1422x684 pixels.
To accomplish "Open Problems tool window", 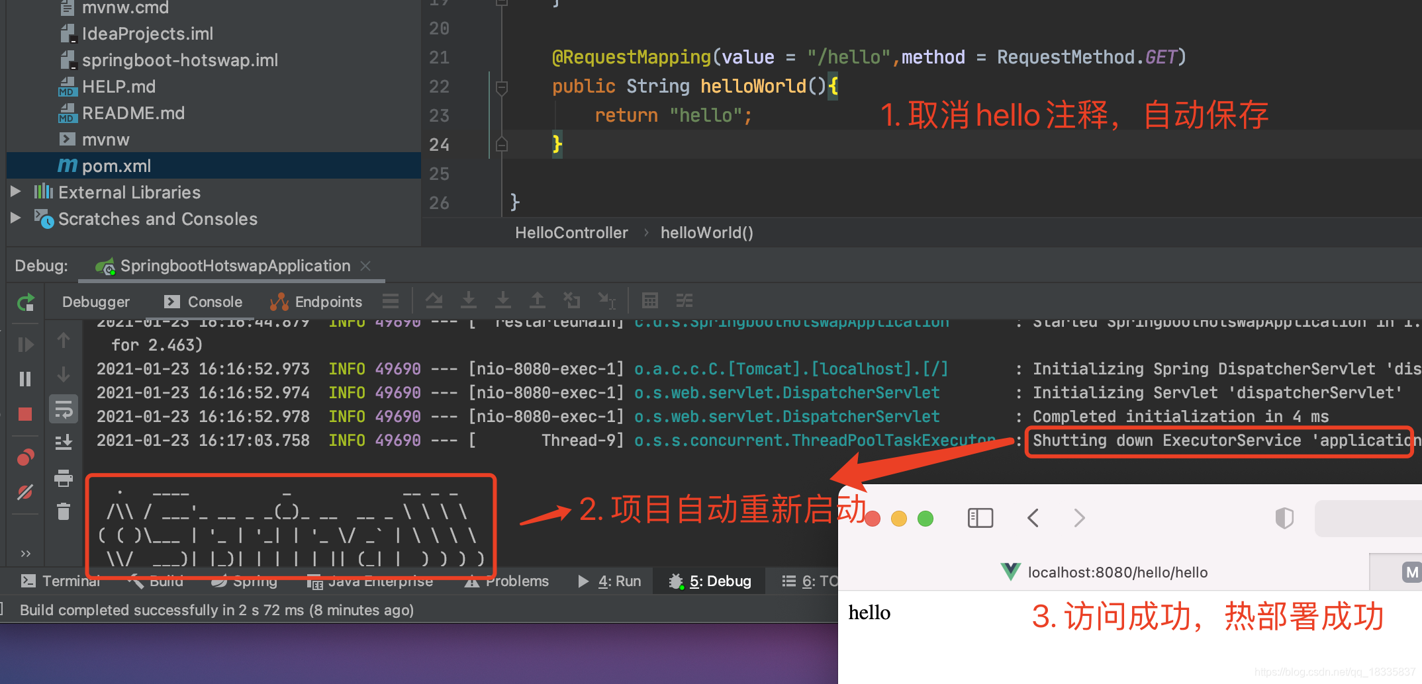I will 506,581.
